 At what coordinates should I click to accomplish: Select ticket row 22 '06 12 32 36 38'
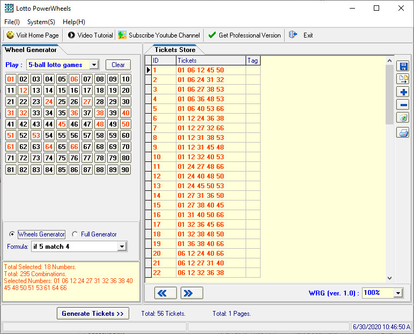[203, 273]
